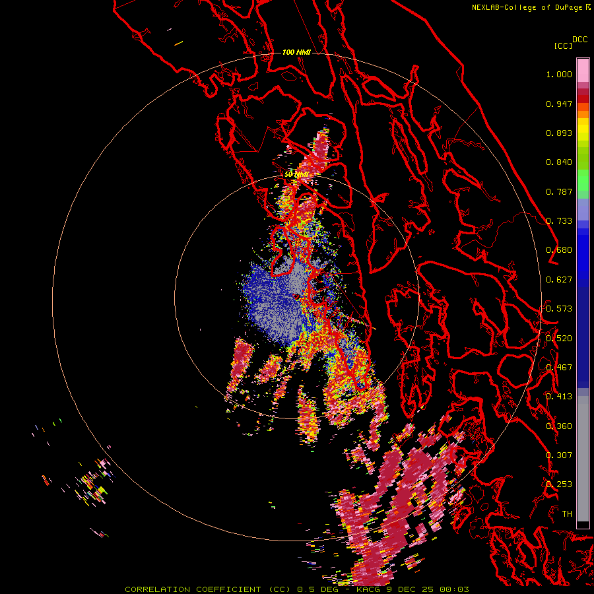Click the DCC label above the color scale
Screen dimensions: 594x594
580,40
